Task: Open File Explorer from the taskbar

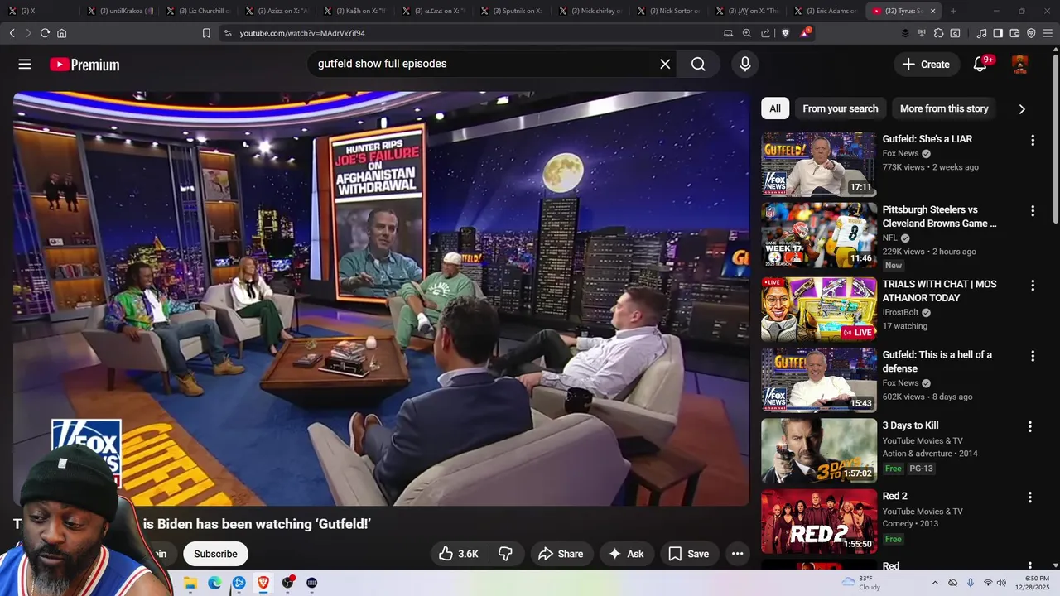Action: coord(190,583)
